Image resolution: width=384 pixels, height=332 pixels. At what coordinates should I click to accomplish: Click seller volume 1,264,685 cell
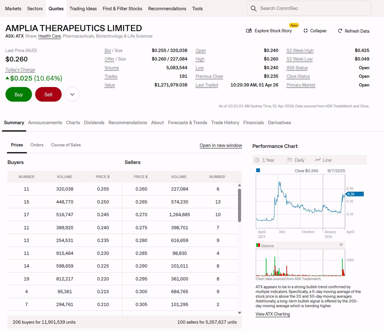[x=180, y=215]
